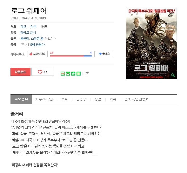This screenshot has width=187, height=173.
Task: Open the 명대사/연관영화 tab
Action: click(x=136, y=99)
